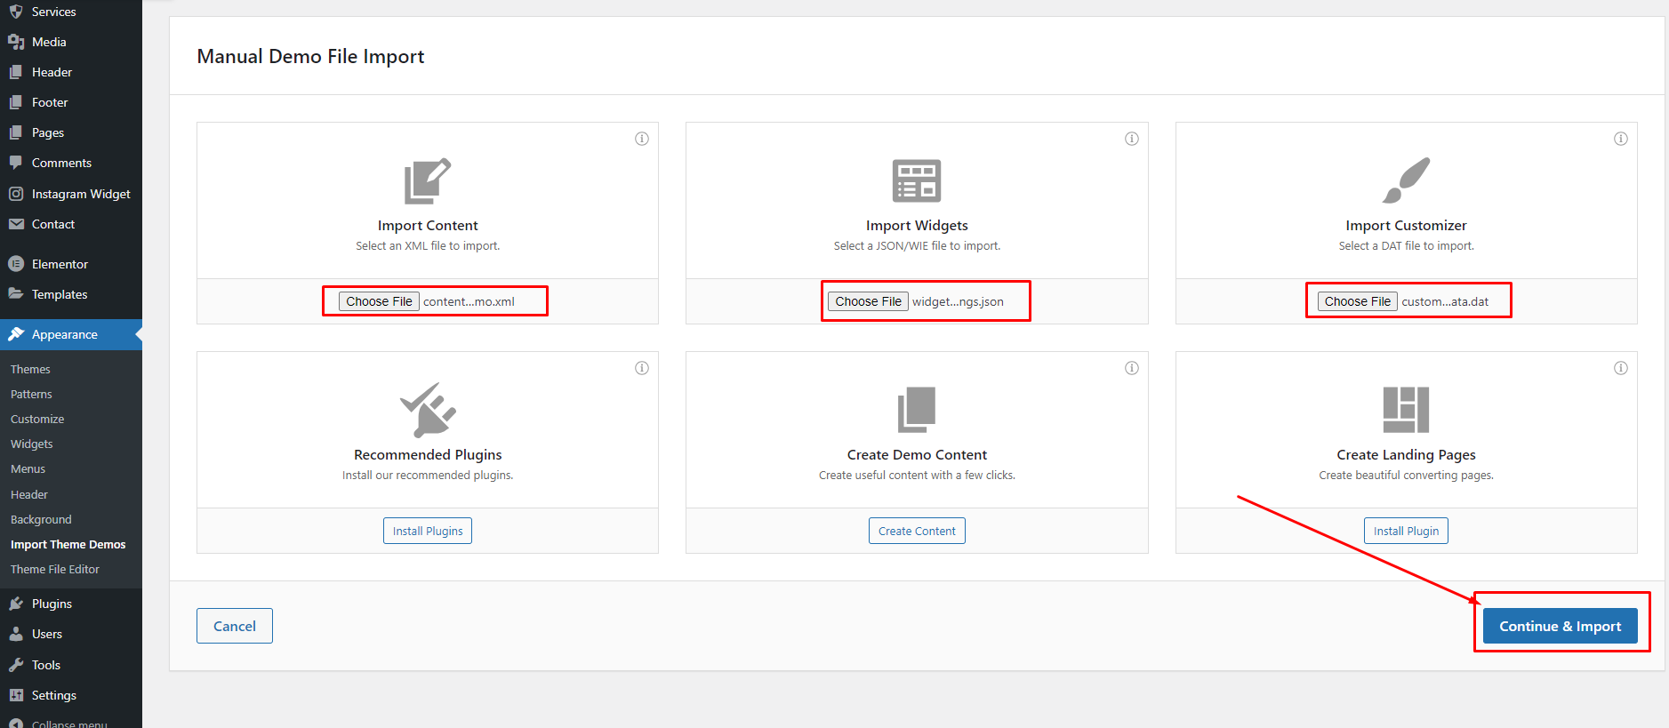
Task: Click the Footer page icon in sidebar
Action: 16,102
